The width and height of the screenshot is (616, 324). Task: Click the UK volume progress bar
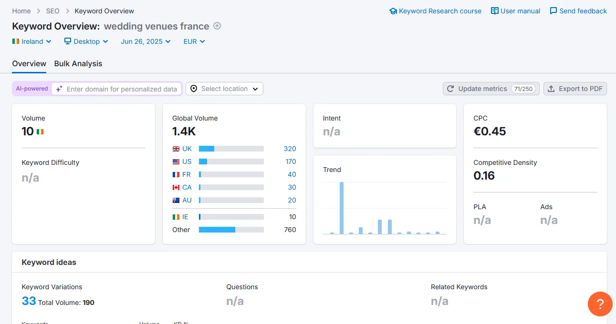[231, 149]
